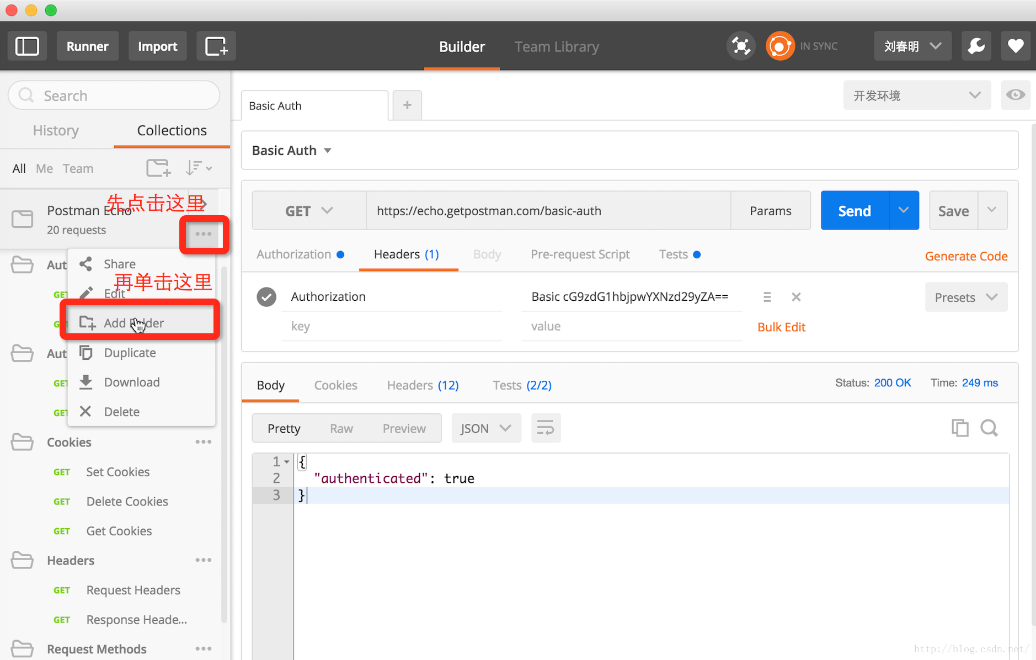Open the Save button dropdown arrow
The height and width of the screenshot is (660, 1036).
coord(992,210)
